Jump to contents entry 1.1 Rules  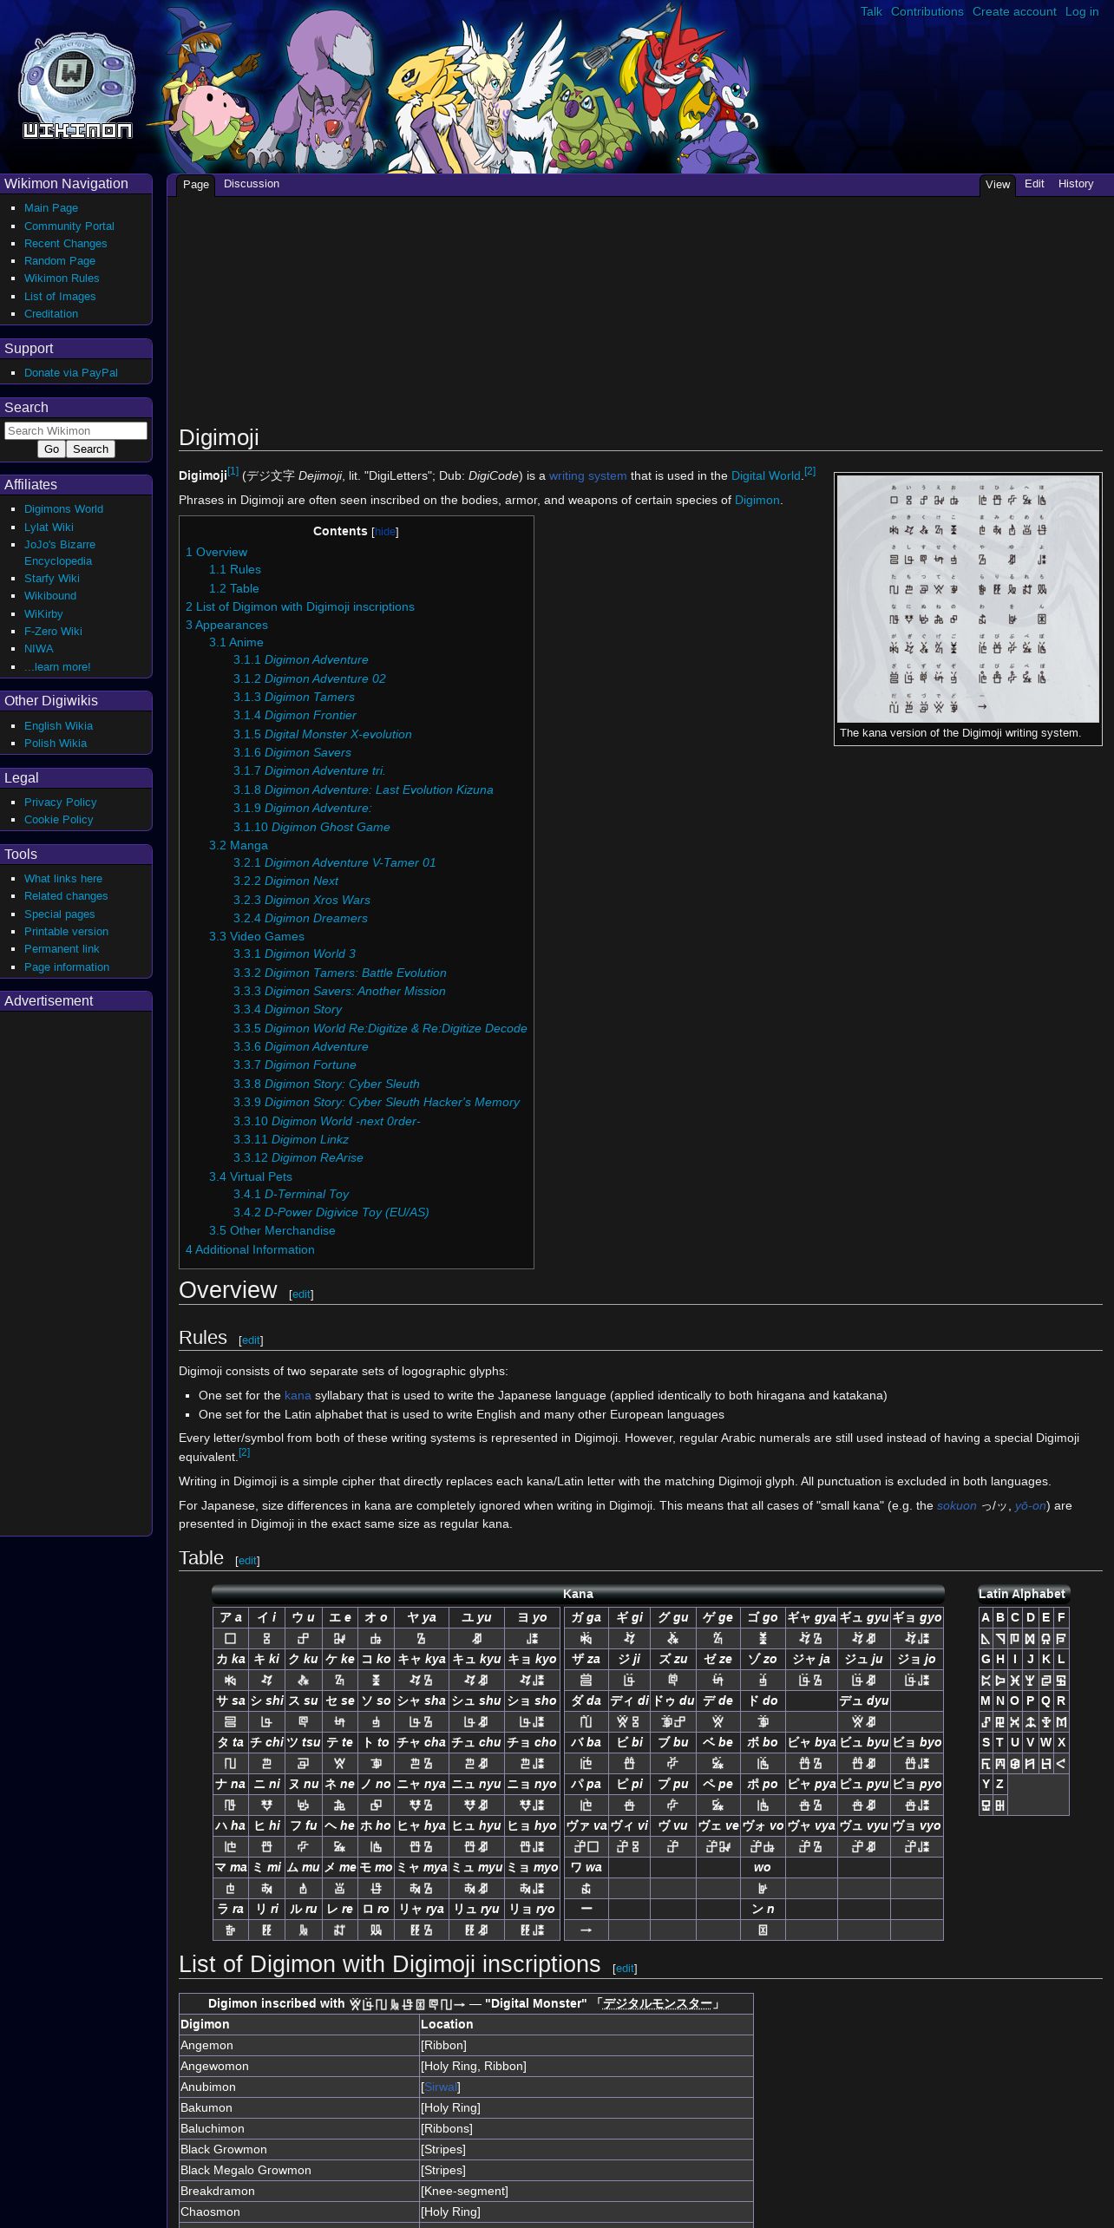(235, 570)
